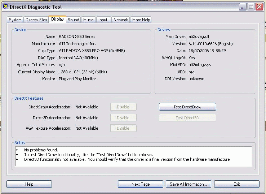This screenshot has height=194, width=266.
Task: Open Help from the bottom bar
Action: click(29, 184)
